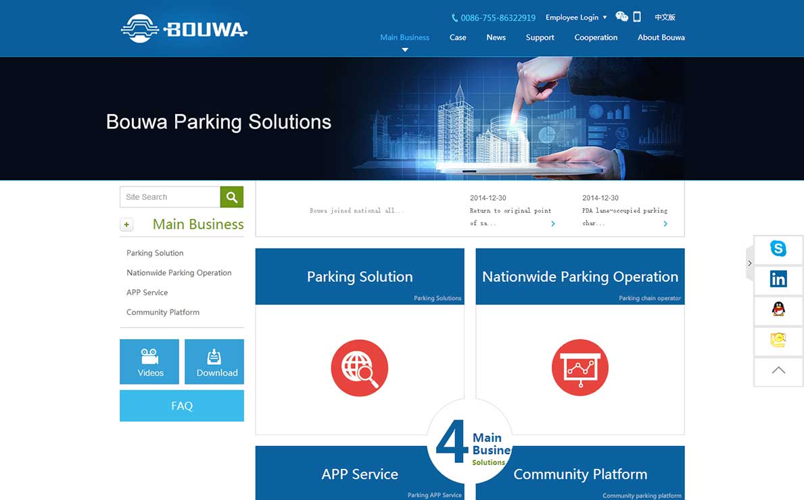Screen dimensions: 804x500
Task: Click the back-to-top arrow in the side panel
Action: (x=778, y=370)
